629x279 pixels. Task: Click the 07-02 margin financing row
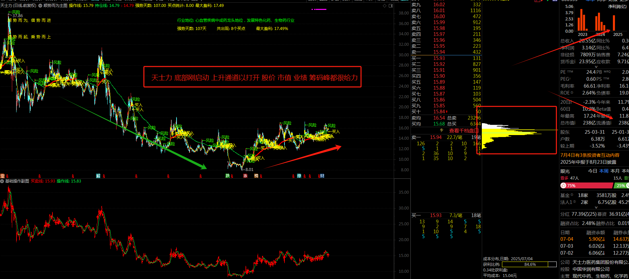(595, 253)
